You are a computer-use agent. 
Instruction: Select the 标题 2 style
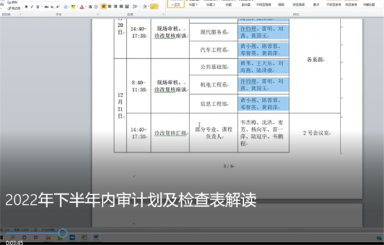coord(211,4)
